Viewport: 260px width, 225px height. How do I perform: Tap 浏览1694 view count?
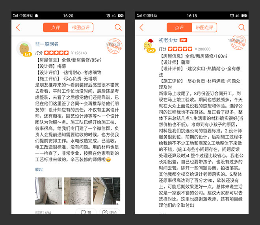pos(43,212)
